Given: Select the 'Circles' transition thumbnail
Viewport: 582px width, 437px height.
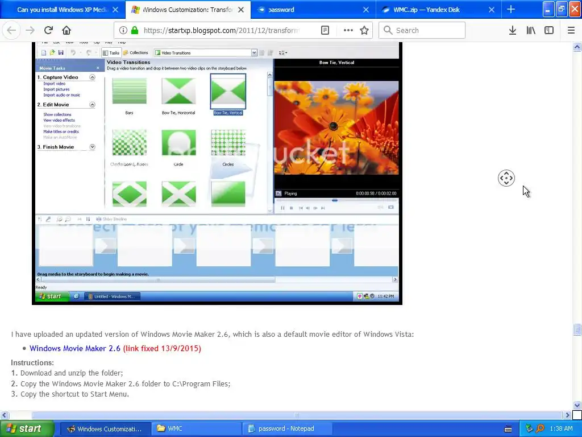Looking at the screenshot, I should tap(228, 143).
